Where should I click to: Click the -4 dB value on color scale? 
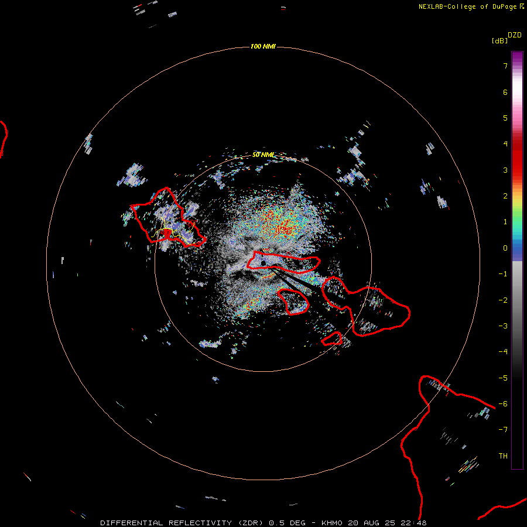click(503, 351)
